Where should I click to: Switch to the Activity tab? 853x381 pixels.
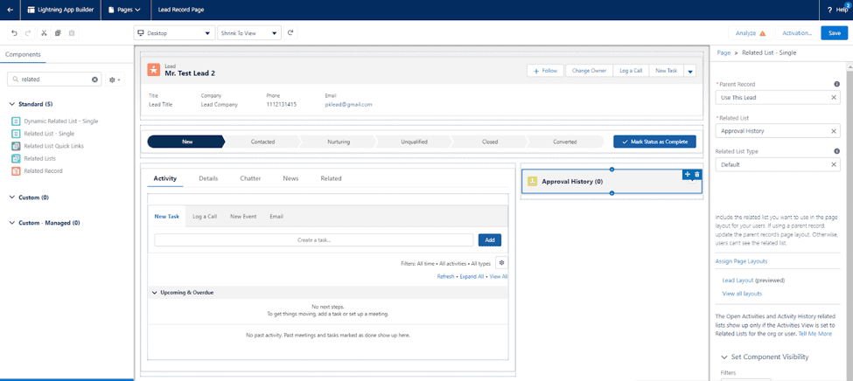(164, 178)
